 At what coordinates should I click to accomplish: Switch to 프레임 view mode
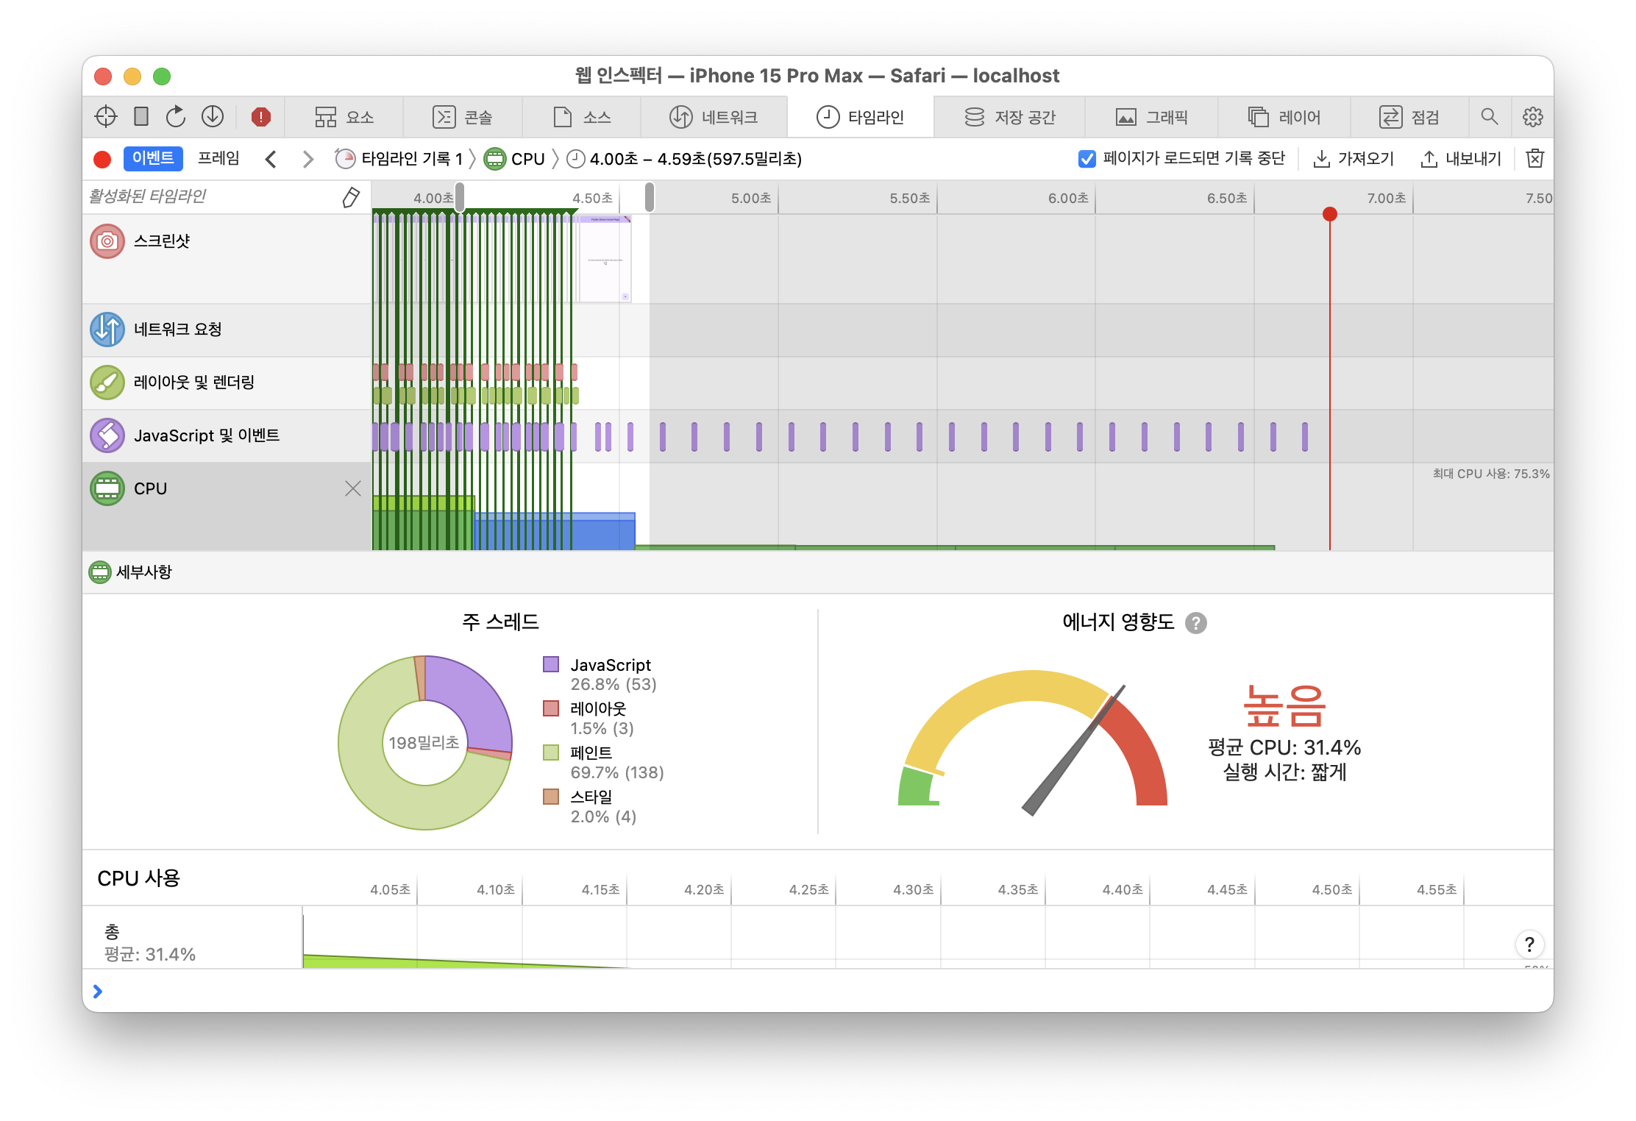point(218,159)
